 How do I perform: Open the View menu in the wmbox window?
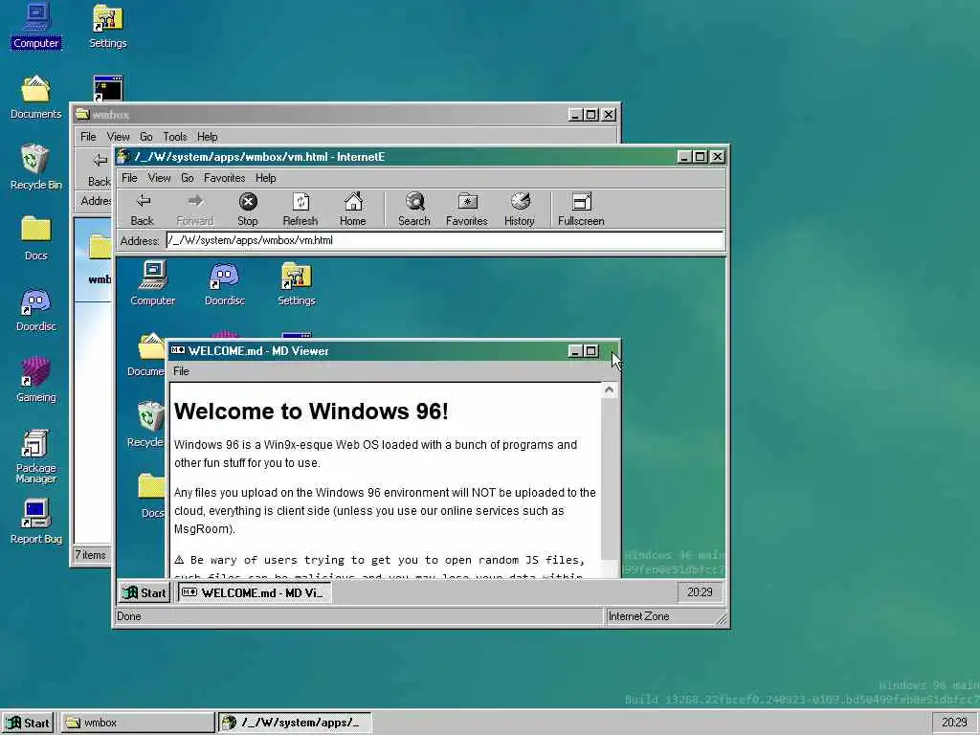pyautogui.click(x=118, y=137)
